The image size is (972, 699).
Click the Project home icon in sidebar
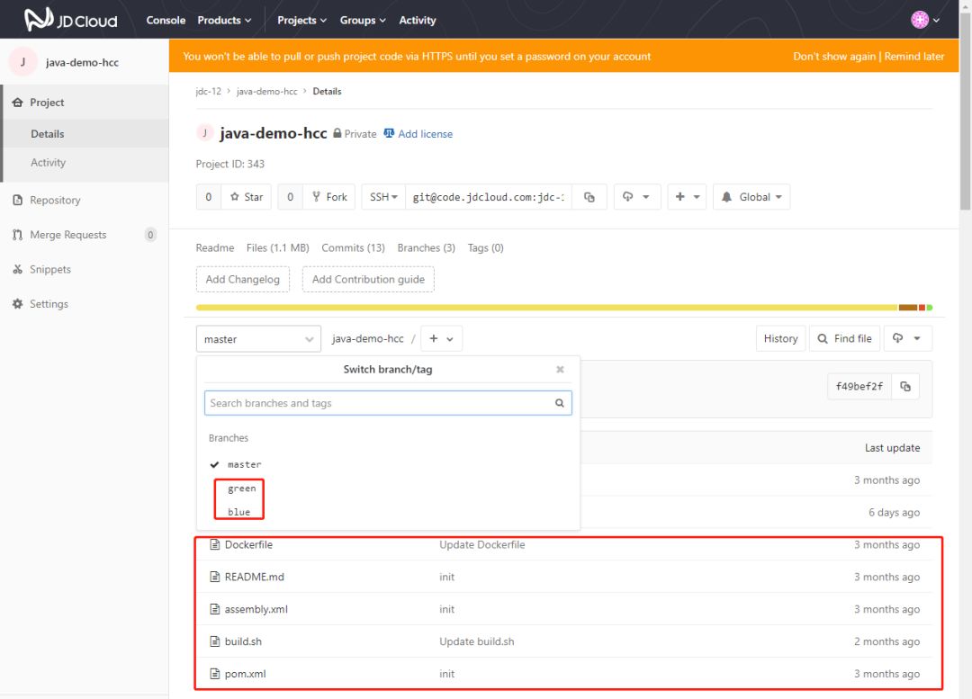pos(17,103)
